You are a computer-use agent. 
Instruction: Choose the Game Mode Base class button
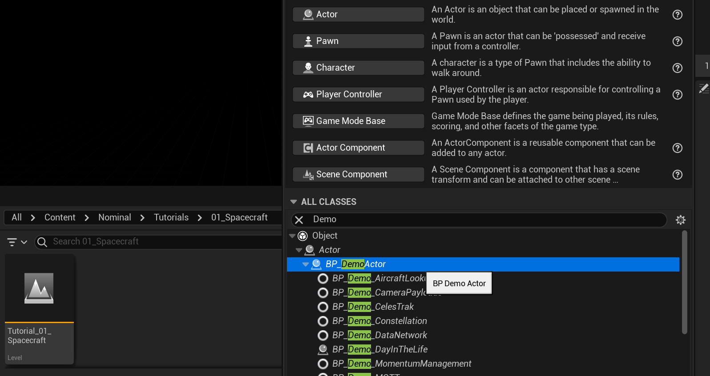click(358, 121)
